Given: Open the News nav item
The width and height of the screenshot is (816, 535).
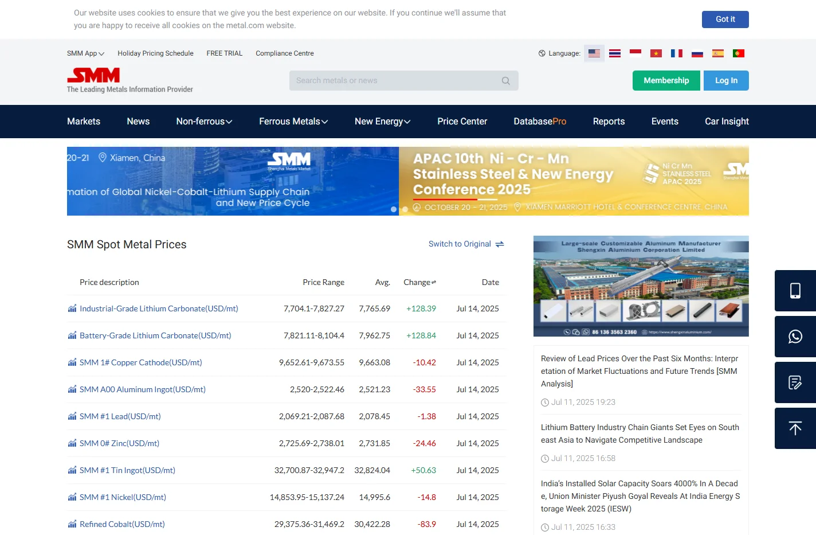Looking at the screenshot, I should click(138, 122).
